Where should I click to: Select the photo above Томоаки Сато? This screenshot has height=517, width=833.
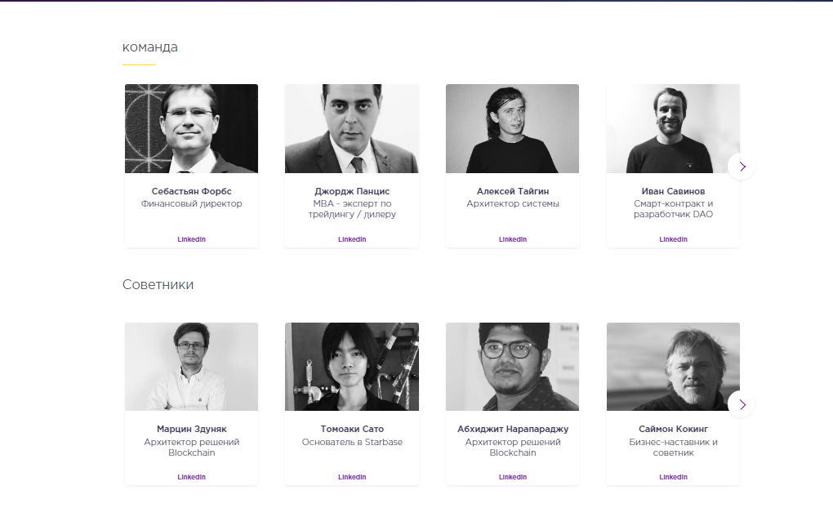(x=352, y=366)
